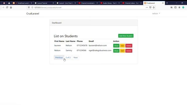Click phone number 0712345678

tap(82, 45)
